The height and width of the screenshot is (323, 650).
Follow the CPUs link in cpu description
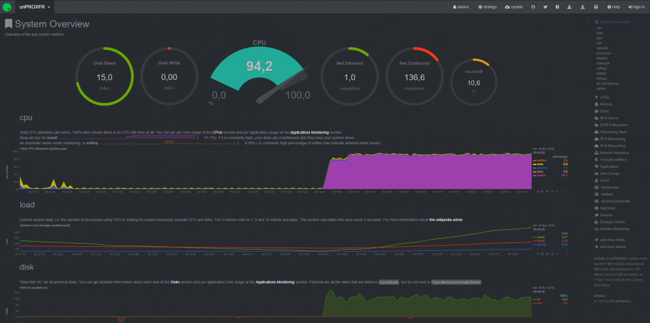pos(218,132)
